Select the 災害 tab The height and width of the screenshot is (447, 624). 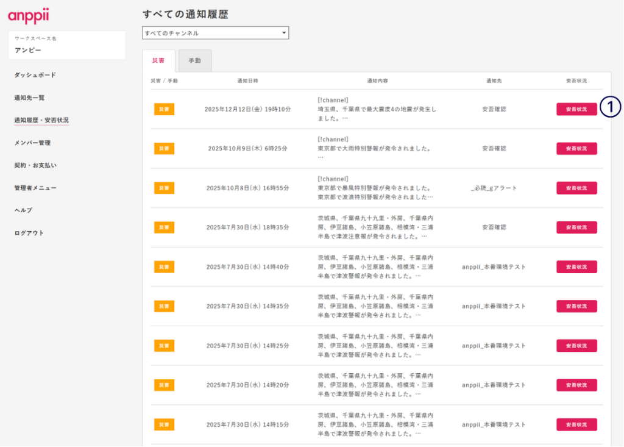pyautogui.click(x=158, y=61)
